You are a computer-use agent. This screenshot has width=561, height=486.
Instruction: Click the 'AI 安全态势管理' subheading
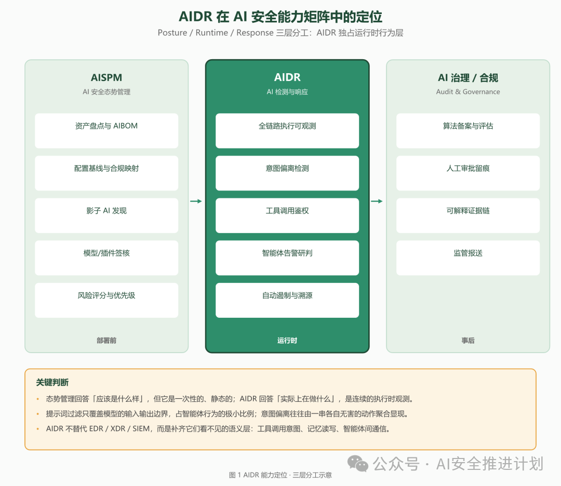pos(106,92)
